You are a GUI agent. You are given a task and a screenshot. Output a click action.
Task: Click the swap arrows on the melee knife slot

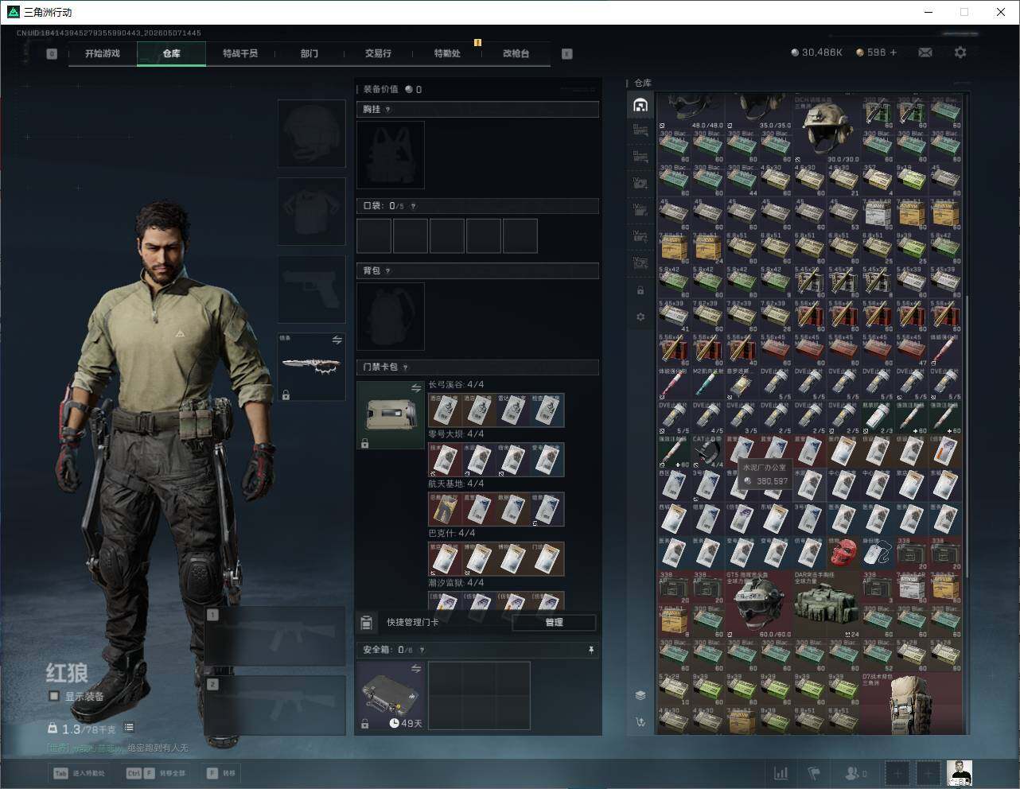tap(337, 340)
